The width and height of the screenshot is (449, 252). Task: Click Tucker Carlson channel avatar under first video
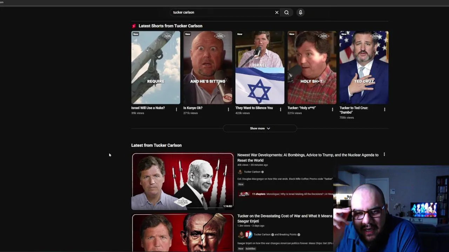[x=240, y=172]
